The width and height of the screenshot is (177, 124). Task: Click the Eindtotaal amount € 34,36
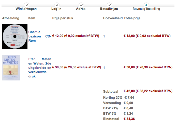pos(129,119)
